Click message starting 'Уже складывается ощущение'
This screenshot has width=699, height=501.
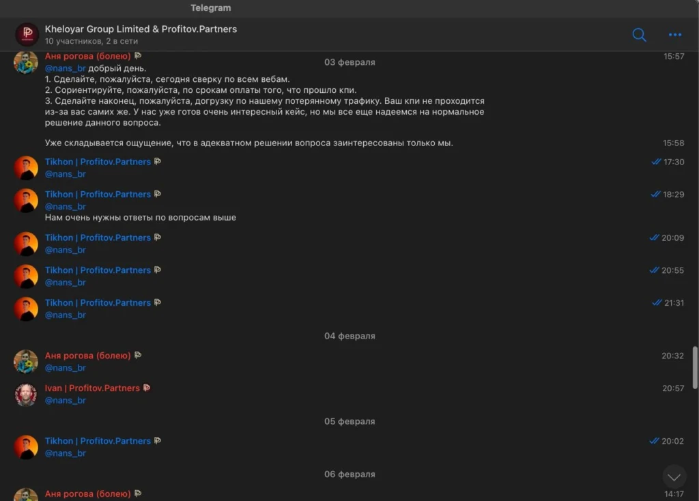(x=248, y=143)
